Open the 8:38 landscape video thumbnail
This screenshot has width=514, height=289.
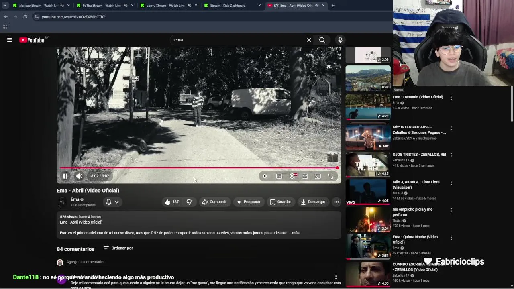pos(368,78)
